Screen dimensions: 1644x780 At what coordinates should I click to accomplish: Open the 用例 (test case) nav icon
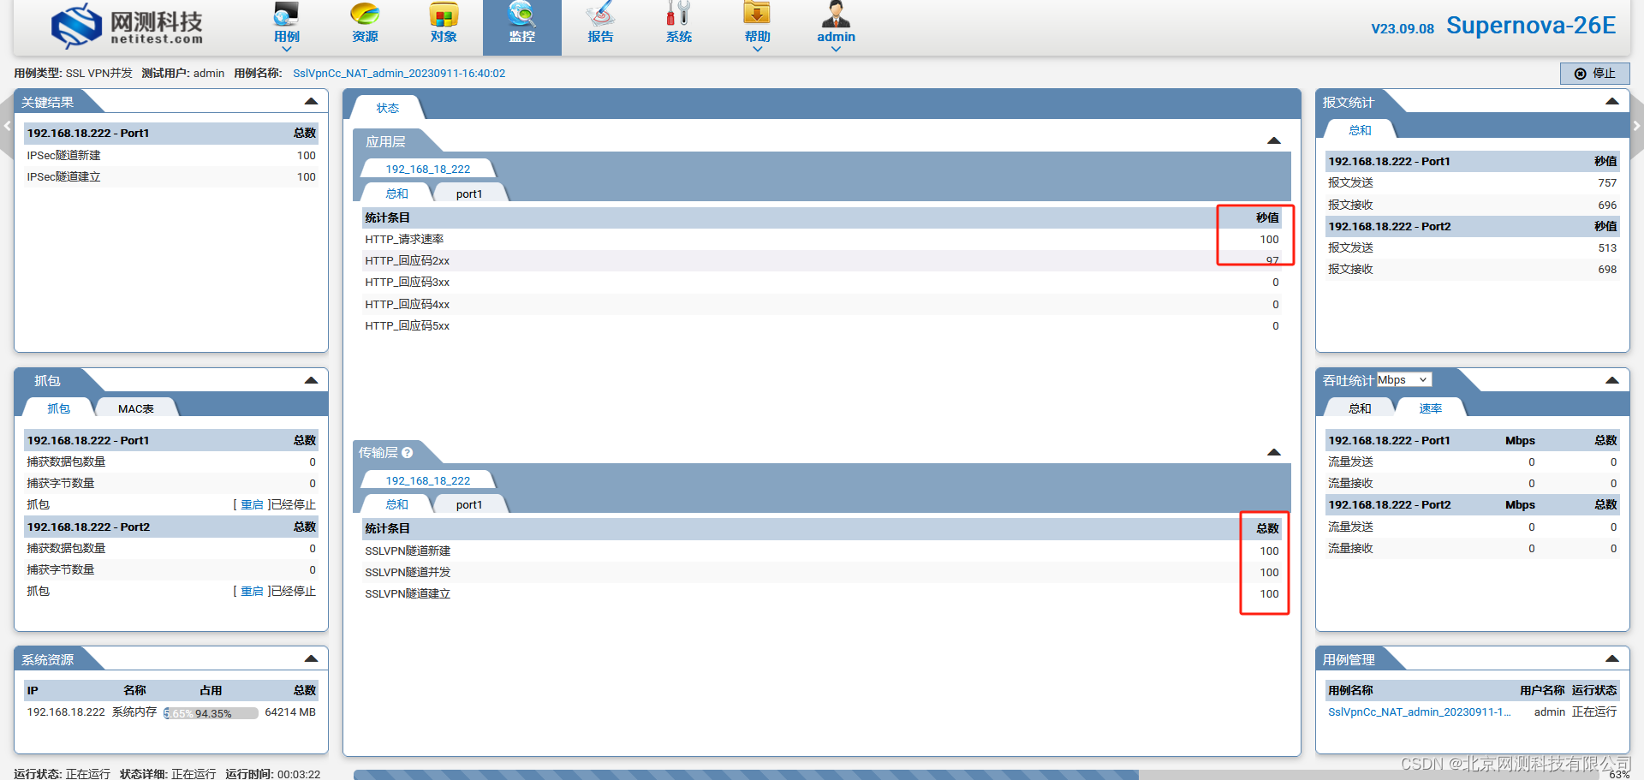coord(286,15)
